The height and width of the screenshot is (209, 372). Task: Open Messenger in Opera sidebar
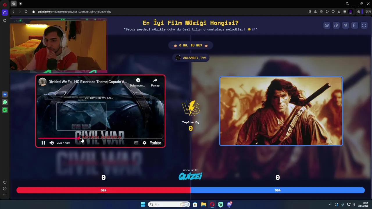click(5, 94)
